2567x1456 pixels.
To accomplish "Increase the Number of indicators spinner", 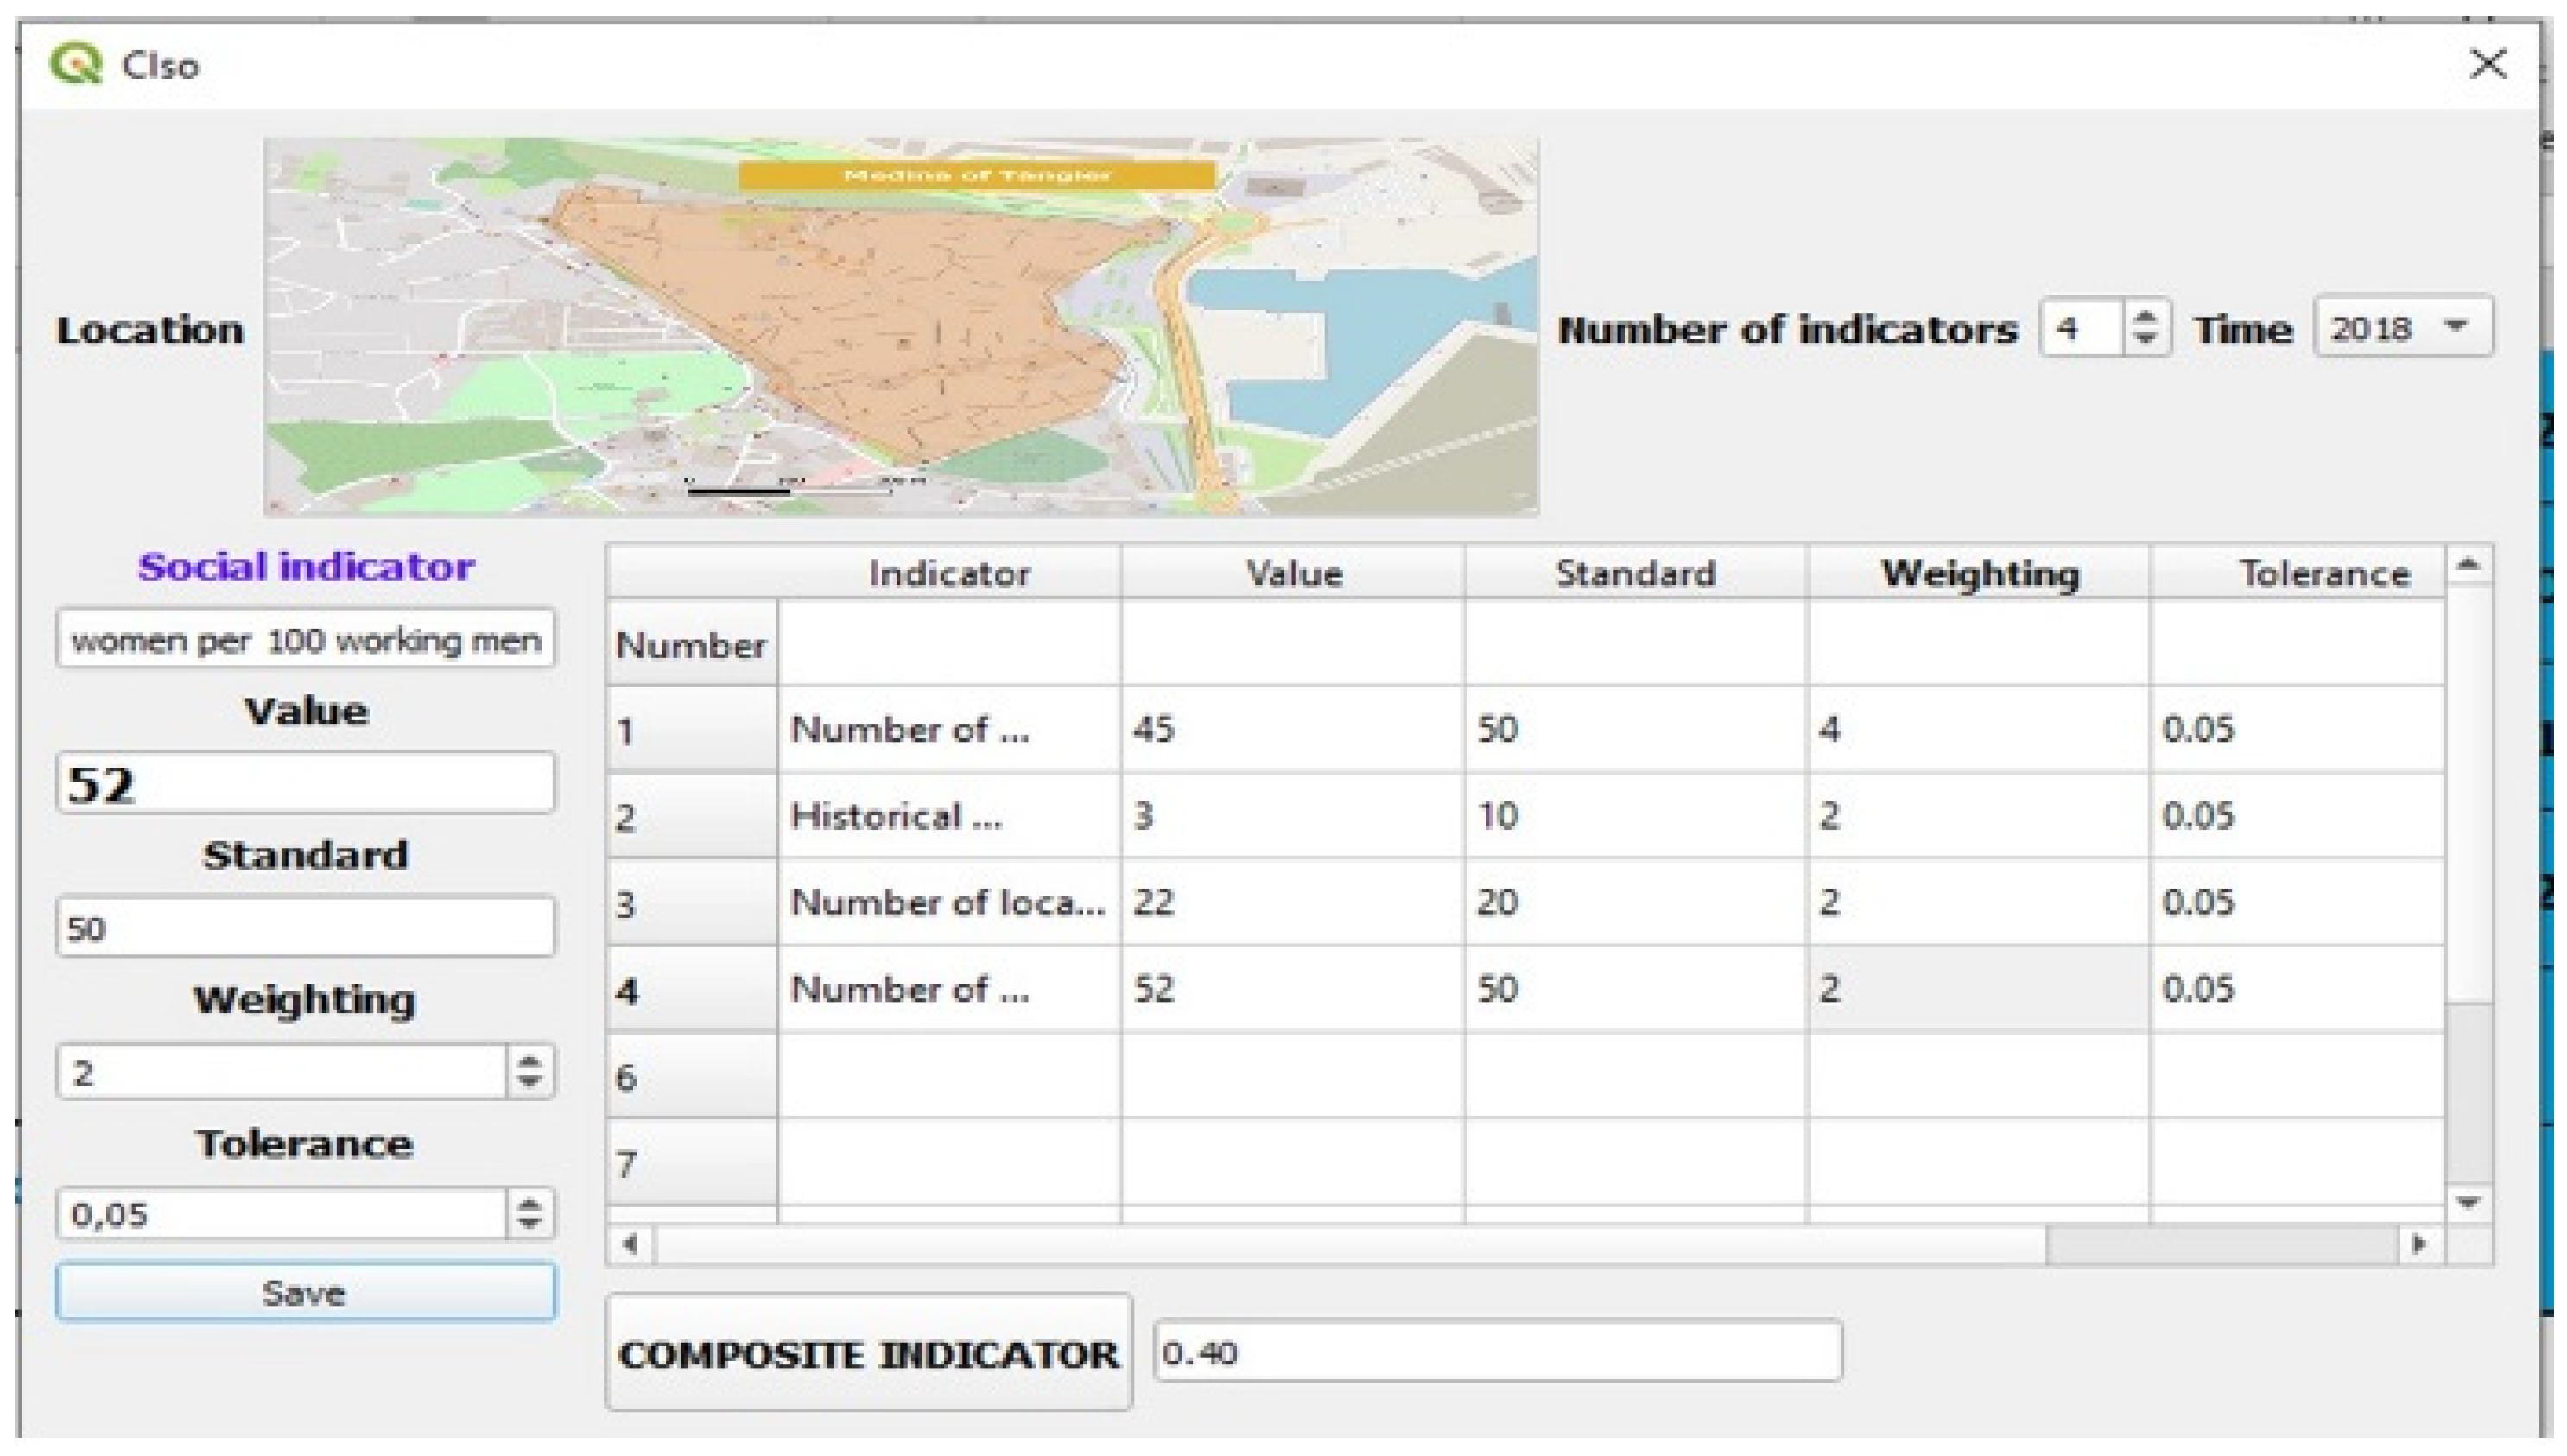I will (2143, 317).
